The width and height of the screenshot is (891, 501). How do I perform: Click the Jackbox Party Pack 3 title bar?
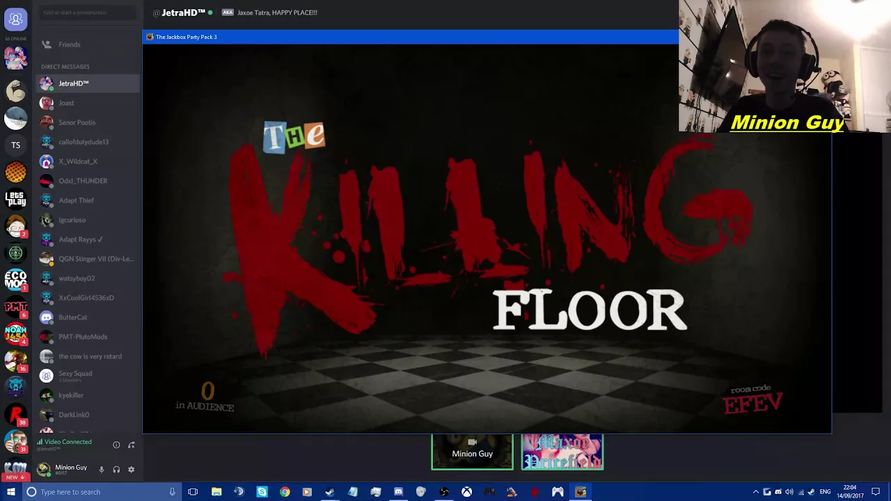point(411,37)
